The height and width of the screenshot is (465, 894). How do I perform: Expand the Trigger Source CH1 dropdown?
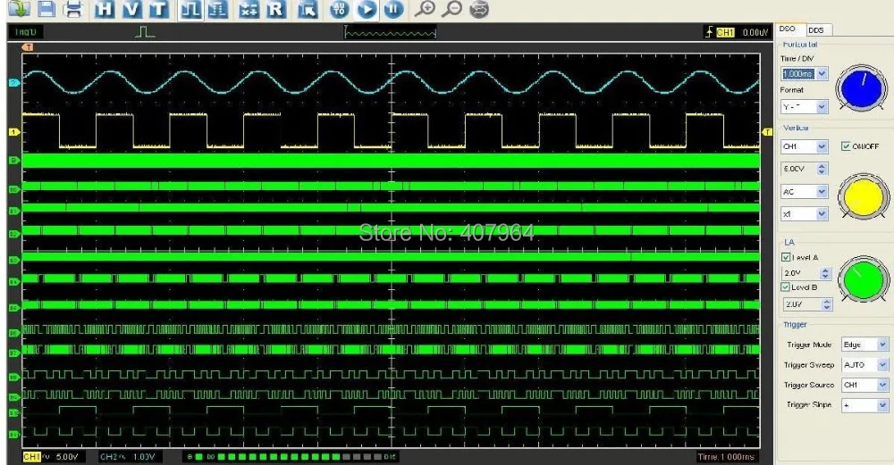coord(883,385)
